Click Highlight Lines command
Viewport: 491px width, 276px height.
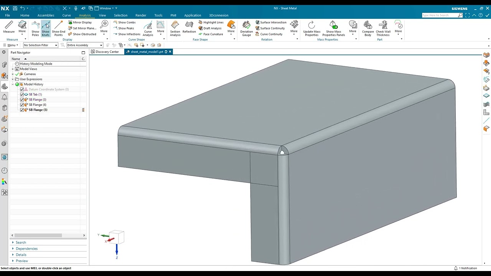[x=211, y=22]
